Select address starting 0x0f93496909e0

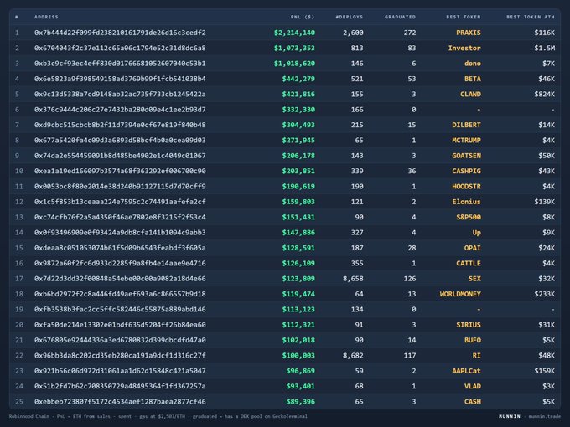point(120,233)
